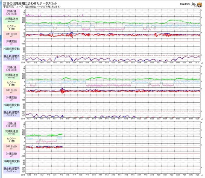The width and height of the screenshot is (205, 178).
Task: Click 太陽X線 label in panel starting 6/30
Action: (x=12, y=125)
